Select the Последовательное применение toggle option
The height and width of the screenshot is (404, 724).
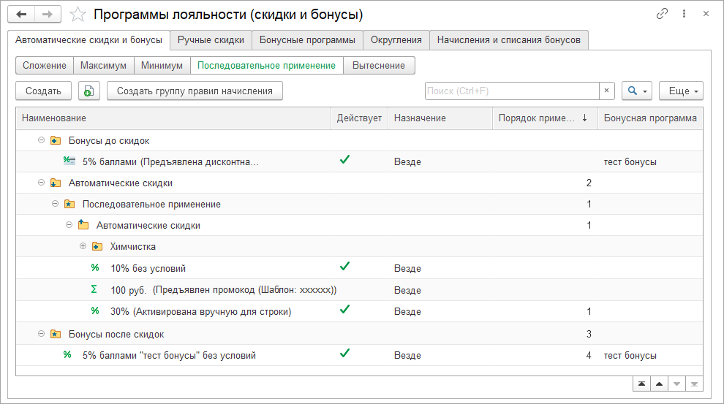[266, 65]
